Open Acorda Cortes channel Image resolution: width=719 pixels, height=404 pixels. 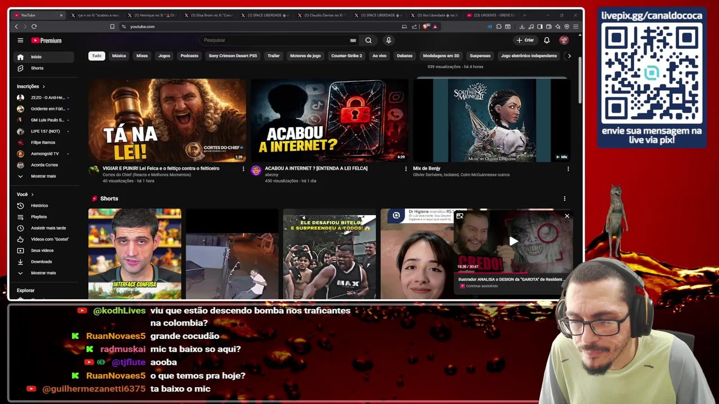(44, 165)
